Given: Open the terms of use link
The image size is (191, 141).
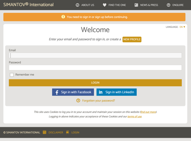Looking at the screenshot, I should (134, 116).
